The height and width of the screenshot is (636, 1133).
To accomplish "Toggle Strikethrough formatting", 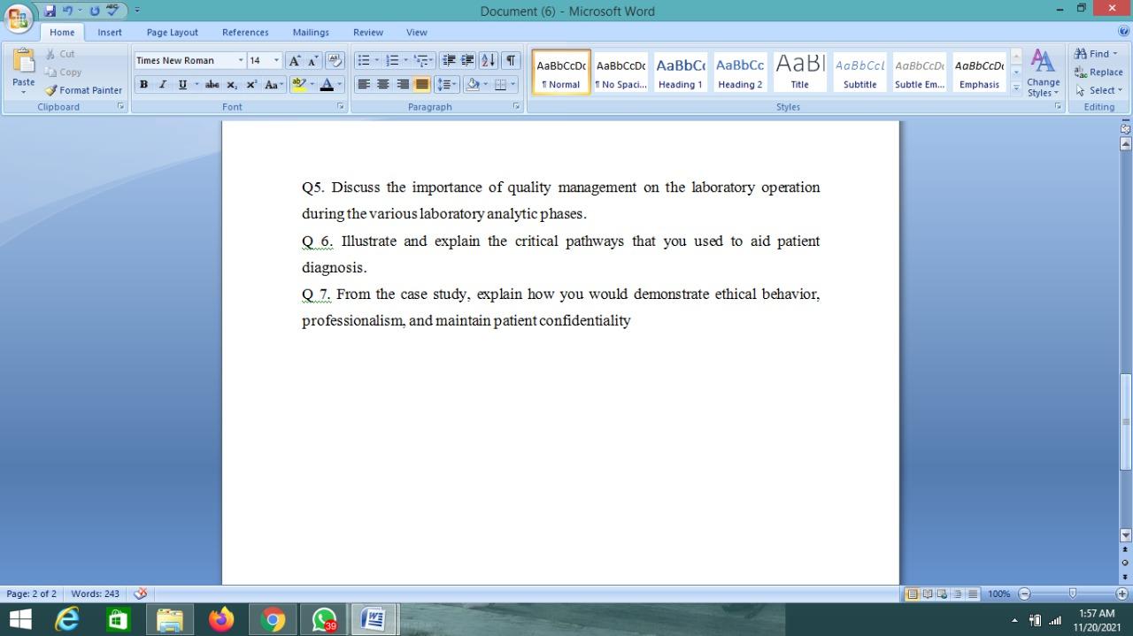I will (x=212, y=84).
